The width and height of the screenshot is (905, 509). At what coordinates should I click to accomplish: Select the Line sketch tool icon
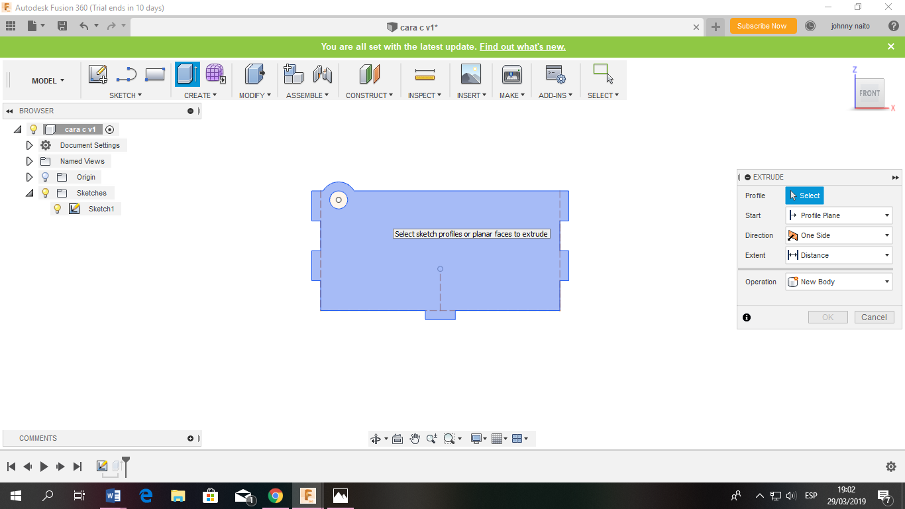pyautogui.click(x=127, y=74)
